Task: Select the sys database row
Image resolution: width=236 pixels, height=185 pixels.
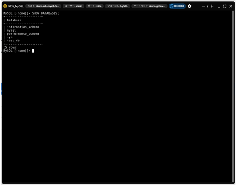Action: [23, 37]
